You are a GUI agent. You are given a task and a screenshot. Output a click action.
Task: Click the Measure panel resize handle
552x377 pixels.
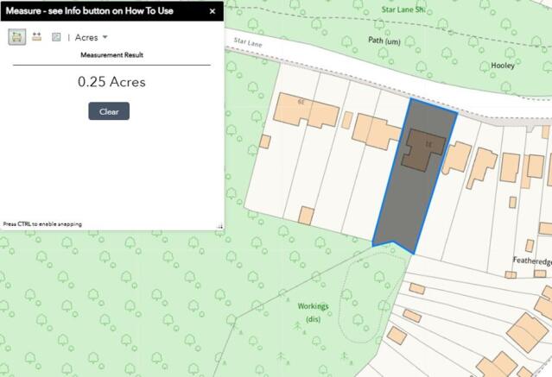219,226
